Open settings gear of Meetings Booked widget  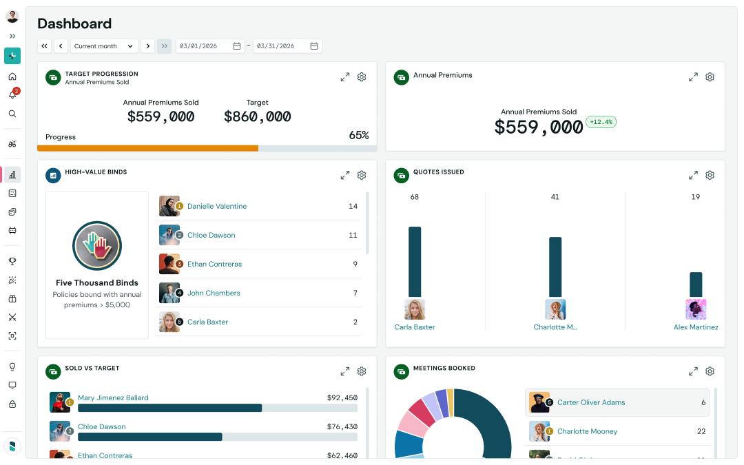click(710, 371)
